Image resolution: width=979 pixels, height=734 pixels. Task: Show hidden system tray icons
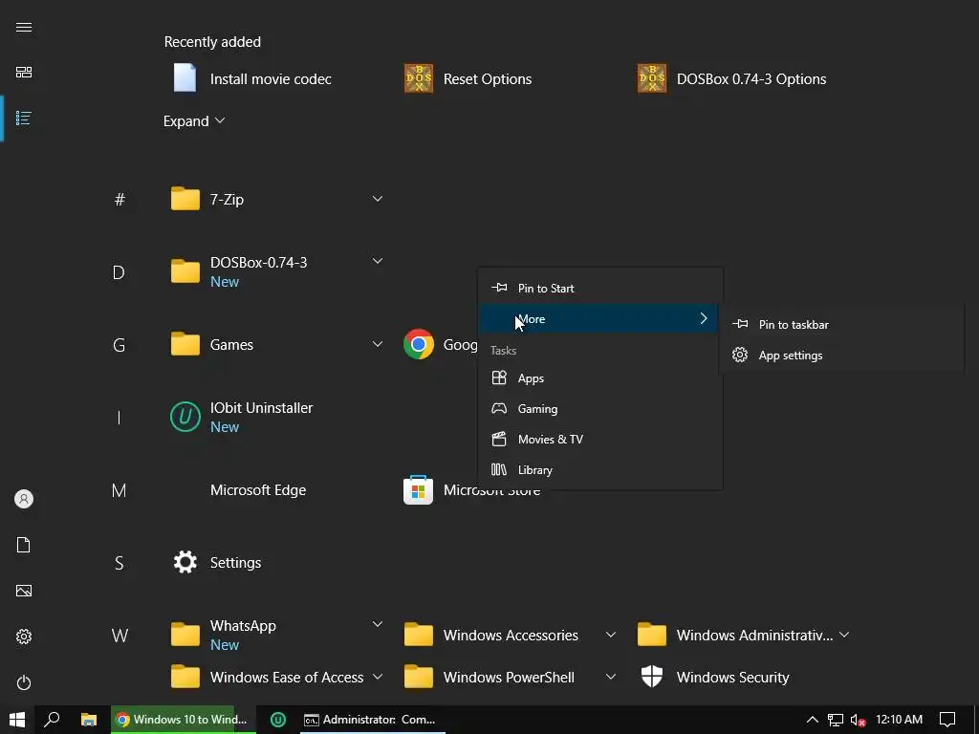[x=812, y=720]
